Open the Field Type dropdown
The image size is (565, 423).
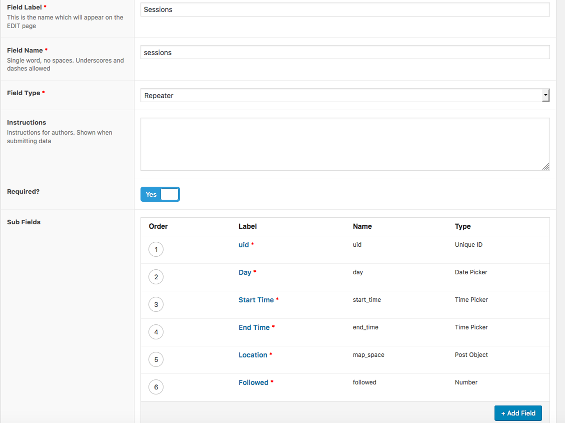tap(345, 95)
